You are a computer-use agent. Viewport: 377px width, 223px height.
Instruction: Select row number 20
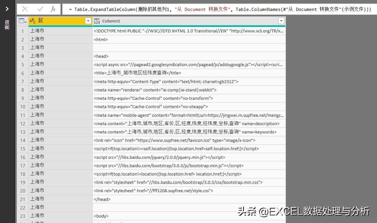click(x=22, y=191)
